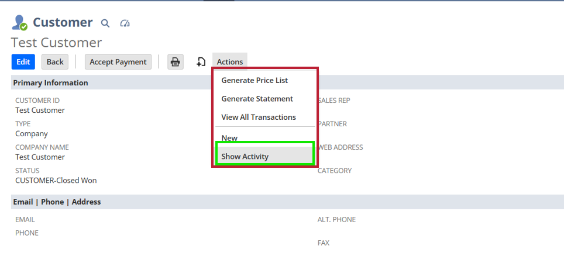This screenshot has width=564, height=266.
Task: Click the Accept Payment button
Action: 118,62
